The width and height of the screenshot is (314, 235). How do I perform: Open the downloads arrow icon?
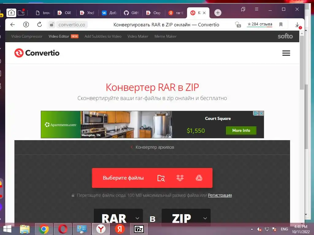click(297, 25)
